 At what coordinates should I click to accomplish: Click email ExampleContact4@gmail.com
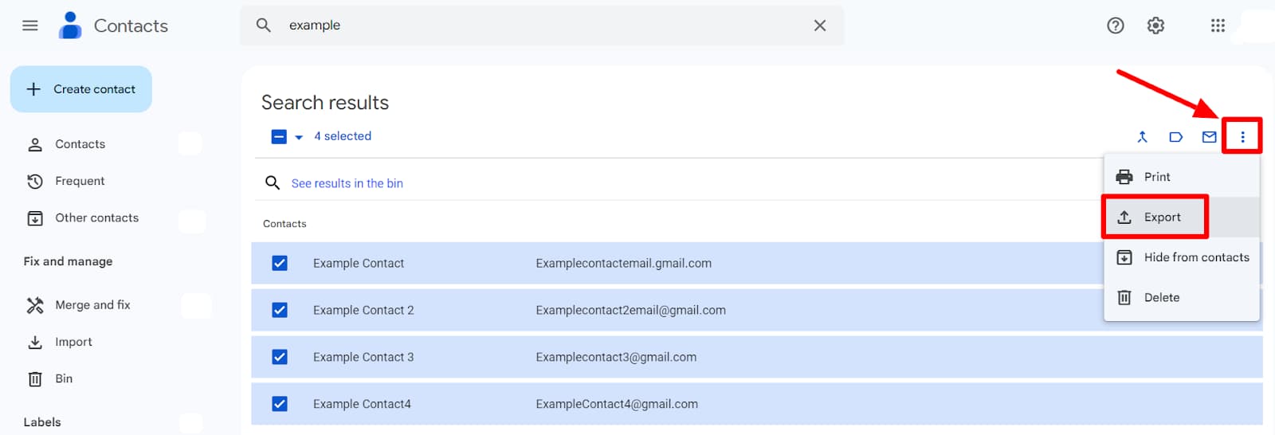point(617,404)
